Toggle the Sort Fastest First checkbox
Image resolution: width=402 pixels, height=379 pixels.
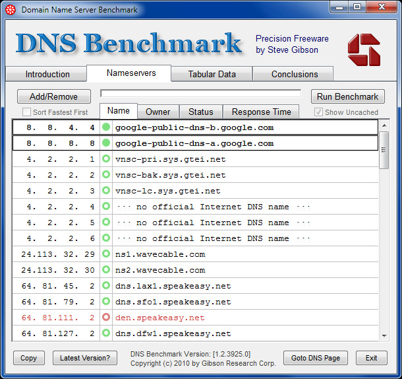coord(26,112)
